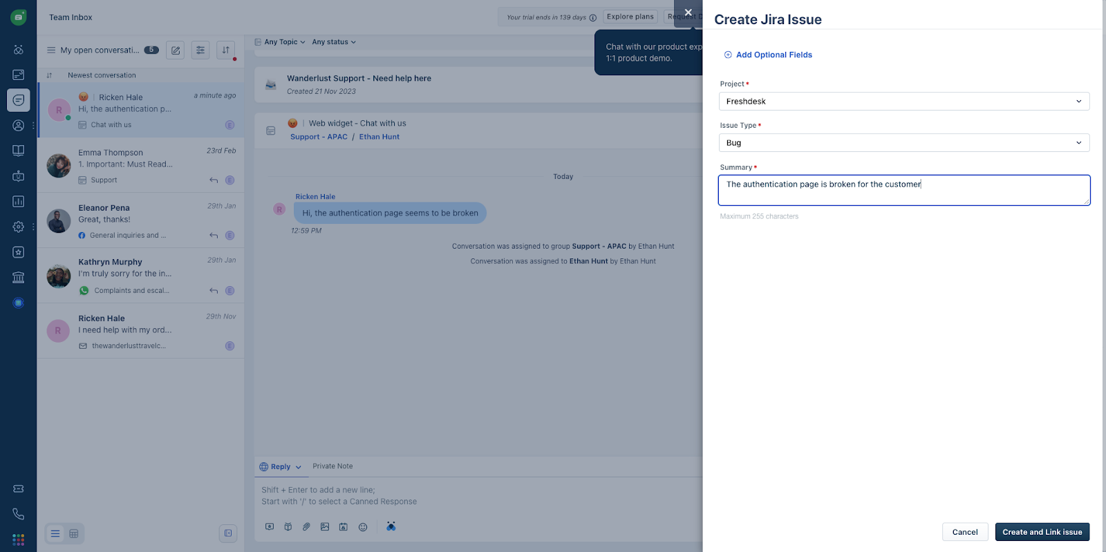Expand Add Optional Fields

click(768, 55)
